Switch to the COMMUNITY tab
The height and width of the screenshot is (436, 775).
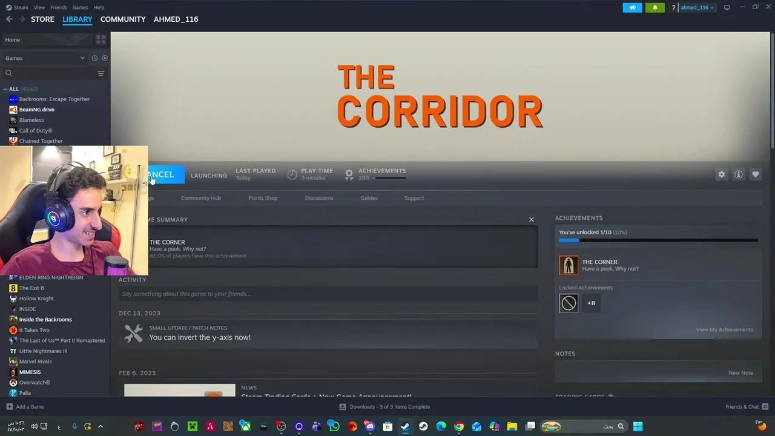pyautogui.click(x=123, y=19)
